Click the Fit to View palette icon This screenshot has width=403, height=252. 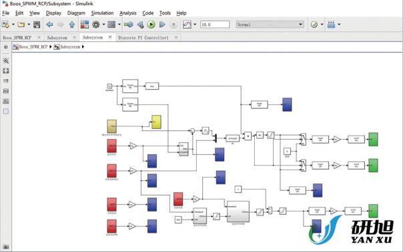(6, 71)
